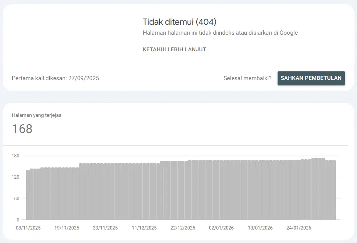Click the chart bar above 08/11/2025
Image resolution: width=357 pixels, height=243 pixels.
click(x=28, y=195)
